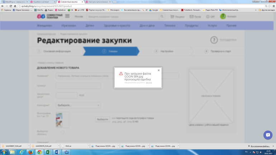Select the cover radio button under photo
The width and height of the screenshot is (276, 155).
[62, 132]
